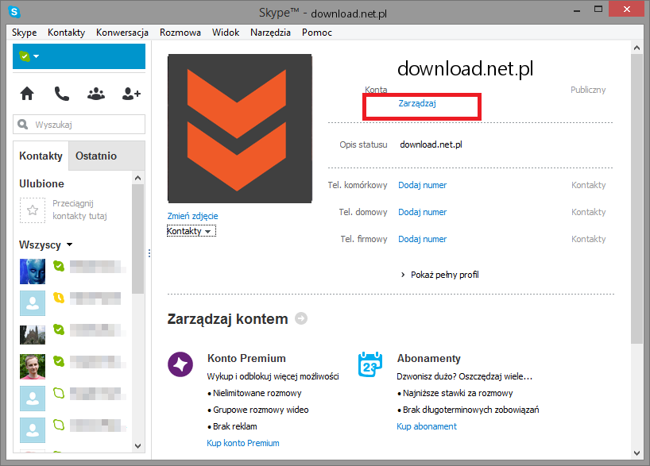
Task: Edit the Opis statusu text download.net.pl
Action: click(x=431, y=144)
